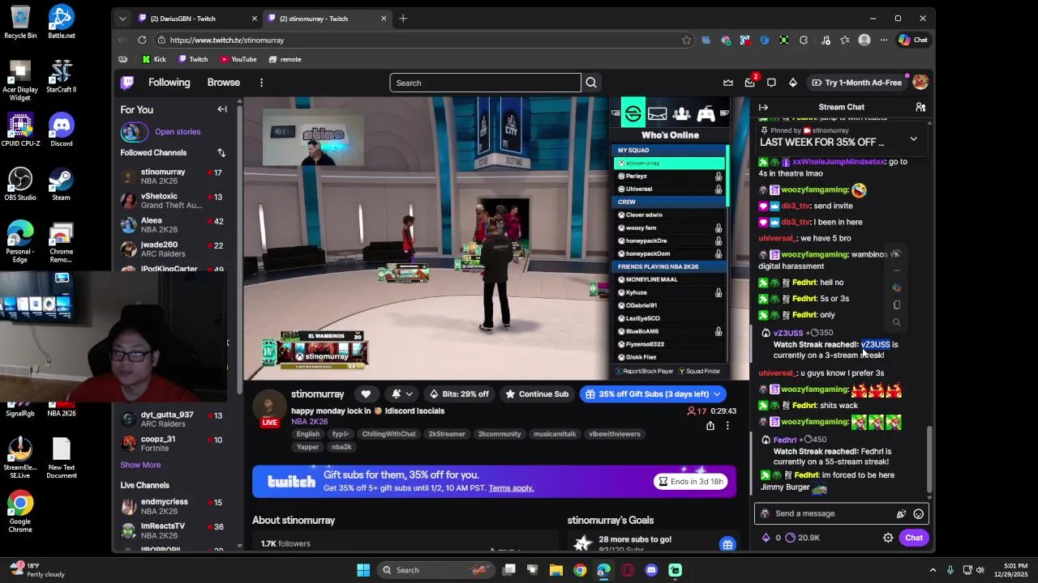Viewport: 1038px width, 583px height.
Task: Click the gift icon beside sub goal
Action: click(x=727, y=544)
